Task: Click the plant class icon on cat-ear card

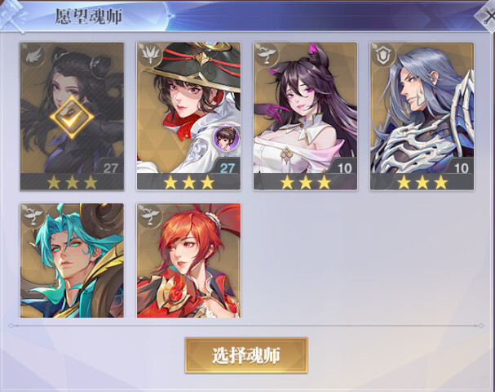Action: click(x=267, y=56)
